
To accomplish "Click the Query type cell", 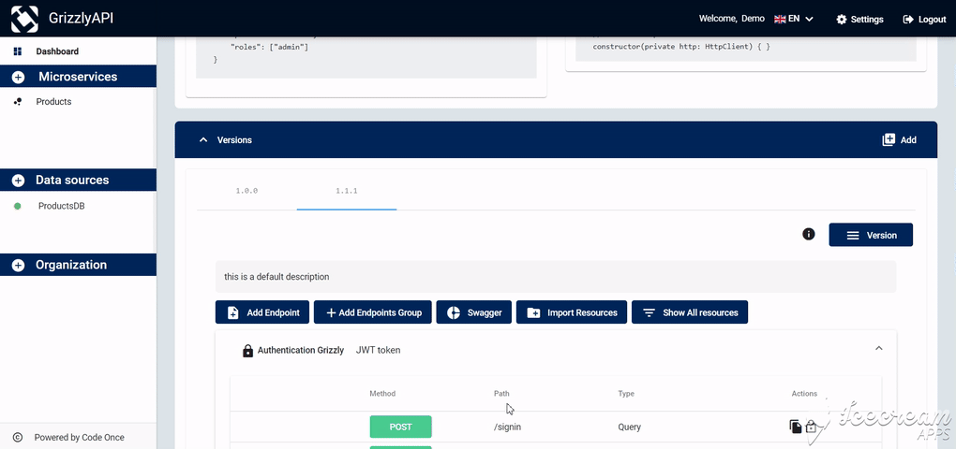I will pyautogui.click(x=629, y=427).
